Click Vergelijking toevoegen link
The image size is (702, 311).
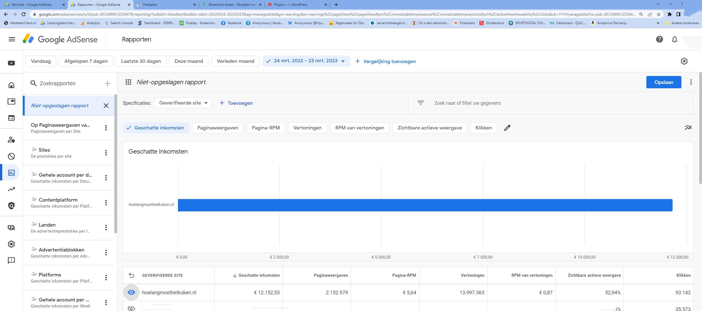pyautogui.click(x=386, y=61)
